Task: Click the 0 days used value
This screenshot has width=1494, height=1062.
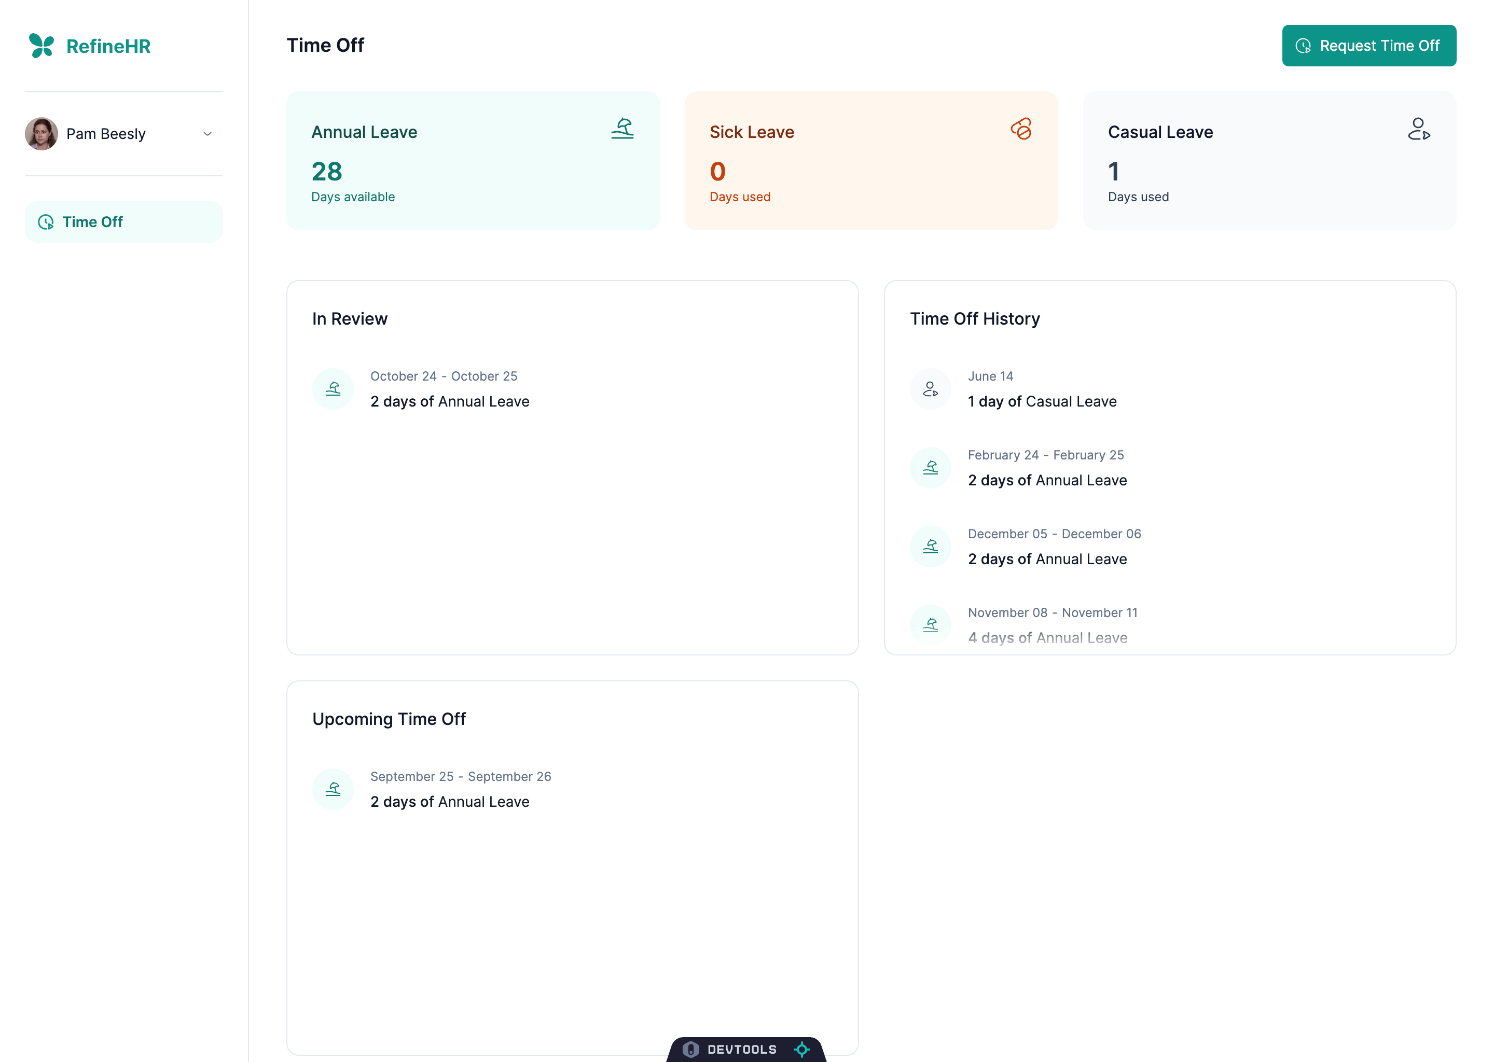Action: tap(717, 172)
